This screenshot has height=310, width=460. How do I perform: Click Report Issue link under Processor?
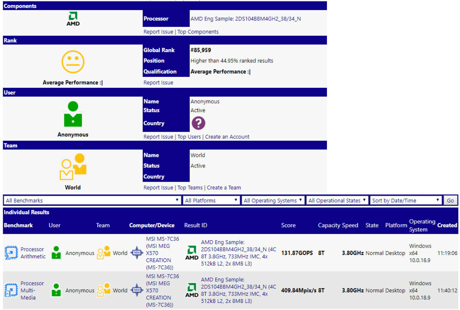tap(158, 32)
